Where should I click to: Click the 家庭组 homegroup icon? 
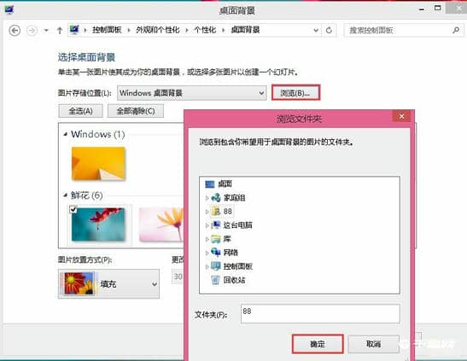tap(216, 198)
